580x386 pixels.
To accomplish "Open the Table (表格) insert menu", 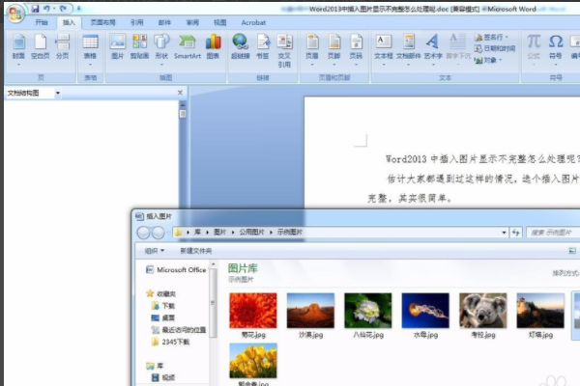I will [90, 49].
